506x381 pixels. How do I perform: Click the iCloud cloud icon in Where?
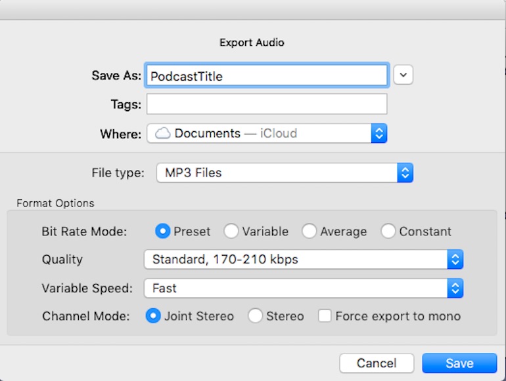coord(163,133)
